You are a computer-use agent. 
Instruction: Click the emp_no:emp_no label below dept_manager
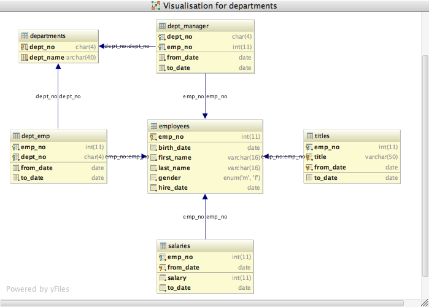pos(205,96)
